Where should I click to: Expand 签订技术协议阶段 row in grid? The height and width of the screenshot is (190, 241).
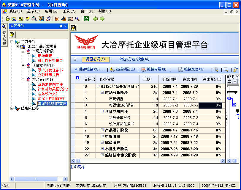[102, 155]
